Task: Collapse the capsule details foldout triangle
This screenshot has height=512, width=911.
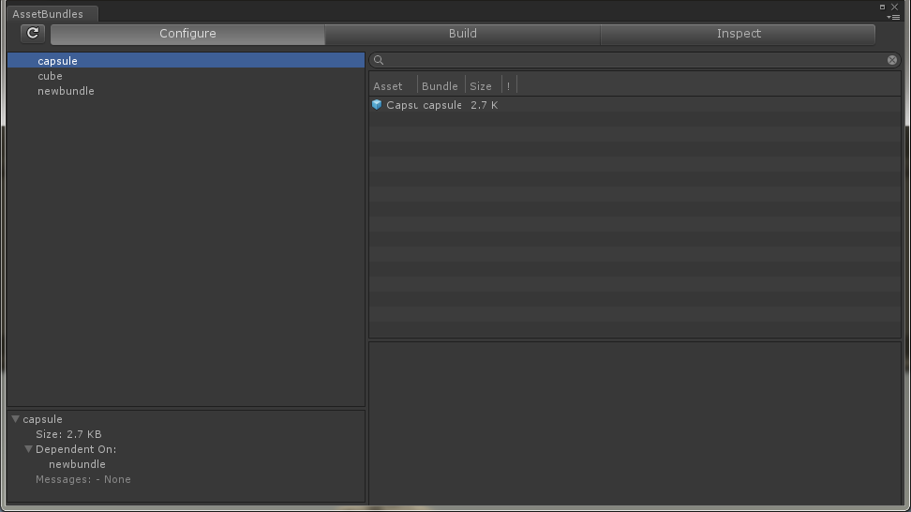Action: point(16,419)
